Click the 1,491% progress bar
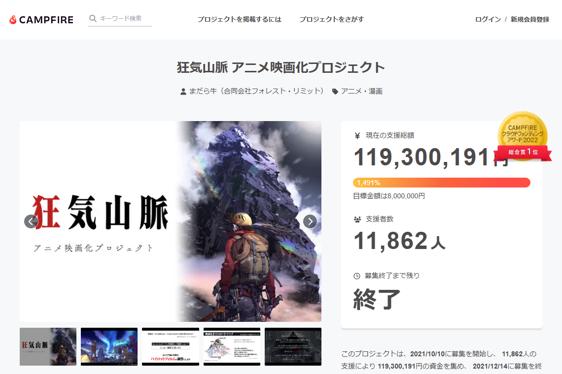This screenshot has width=562, height=374. [442, 183]
